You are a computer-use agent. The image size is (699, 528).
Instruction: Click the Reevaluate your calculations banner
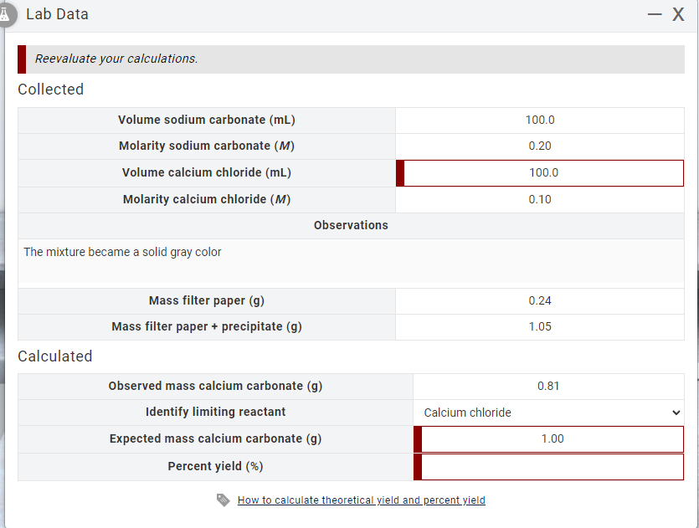(x=349, y=59)
